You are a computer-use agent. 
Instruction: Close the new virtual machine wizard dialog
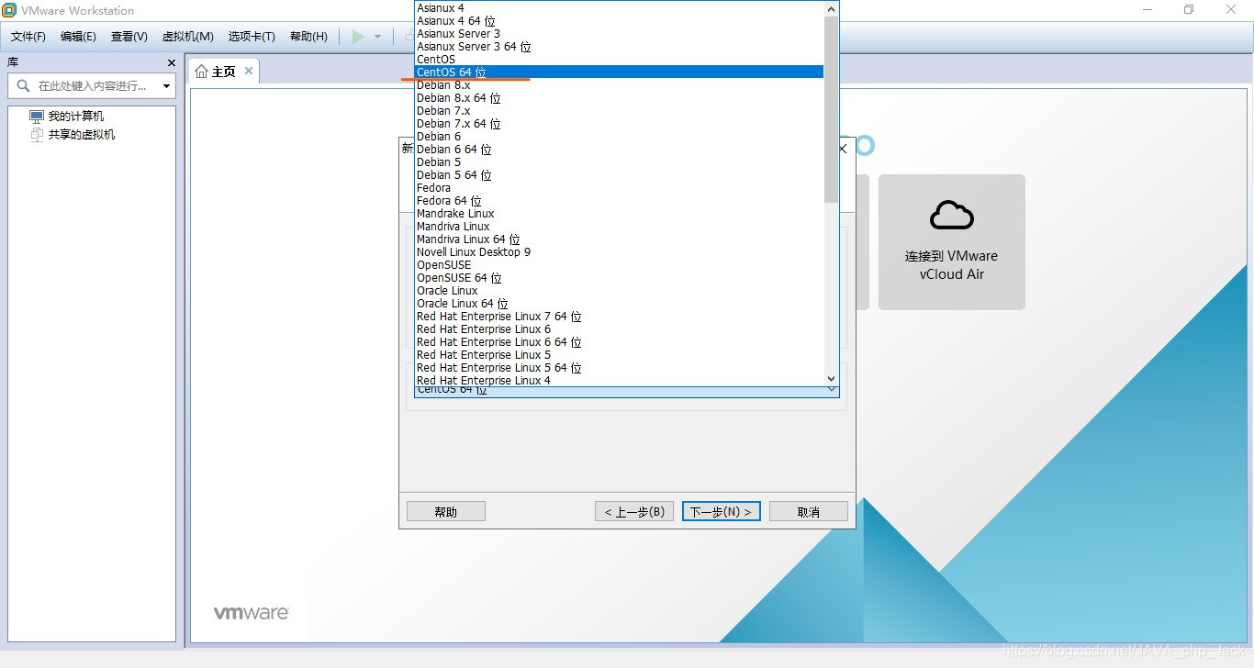tap(843, 149)
